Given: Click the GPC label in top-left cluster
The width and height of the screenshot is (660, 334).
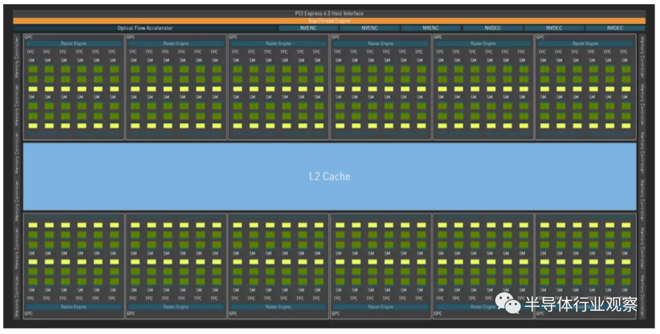Looking at the screenshot, I should coord(29,37).
